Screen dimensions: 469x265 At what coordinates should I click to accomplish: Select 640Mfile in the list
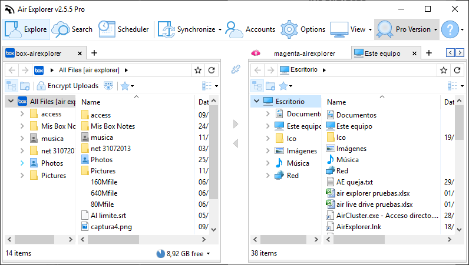[x=104, y=193]
